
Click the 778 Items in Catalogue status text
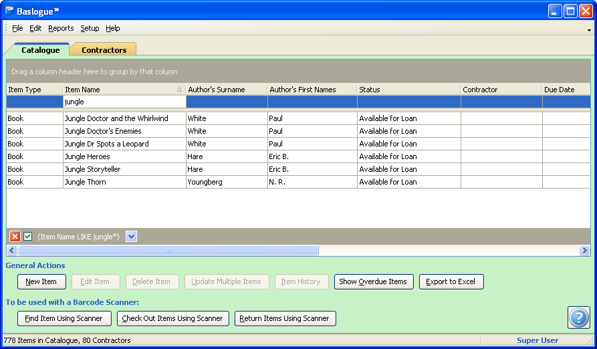tap(68, 340)
